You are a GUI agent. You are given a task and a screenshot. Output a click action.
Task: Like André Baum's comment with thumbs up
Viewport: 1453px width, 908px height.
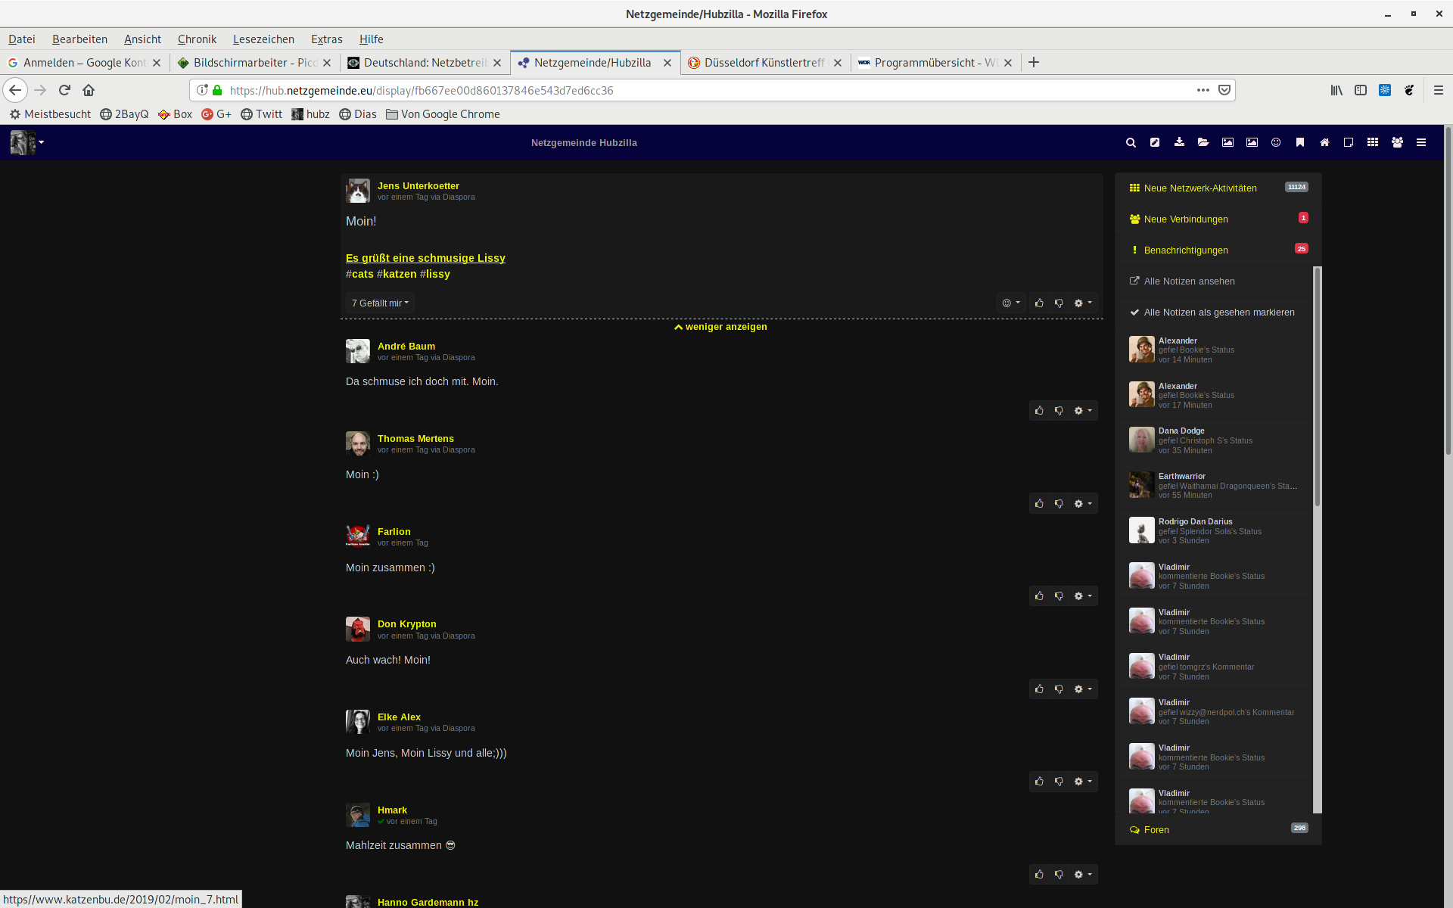tap(1039, 411)
